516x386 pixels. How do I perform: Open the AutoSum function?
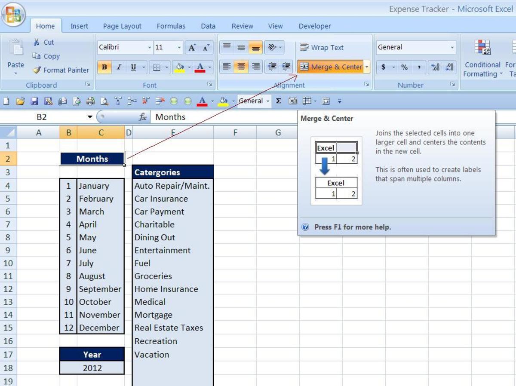(278, 101)
